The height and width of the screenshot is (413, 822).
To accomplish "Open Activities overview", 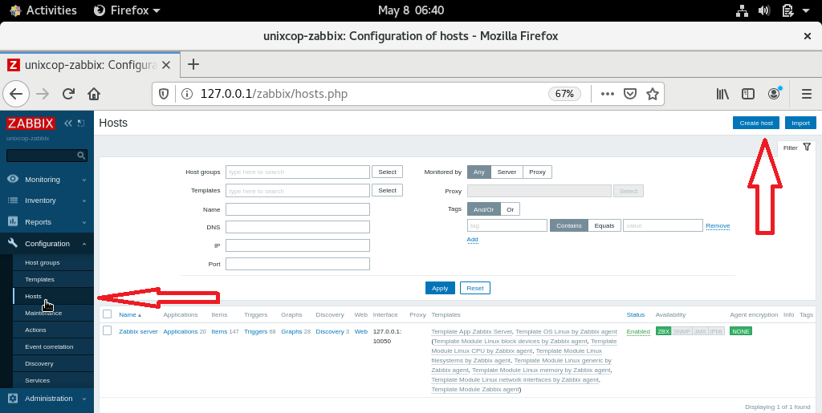I will coord(43,10).
